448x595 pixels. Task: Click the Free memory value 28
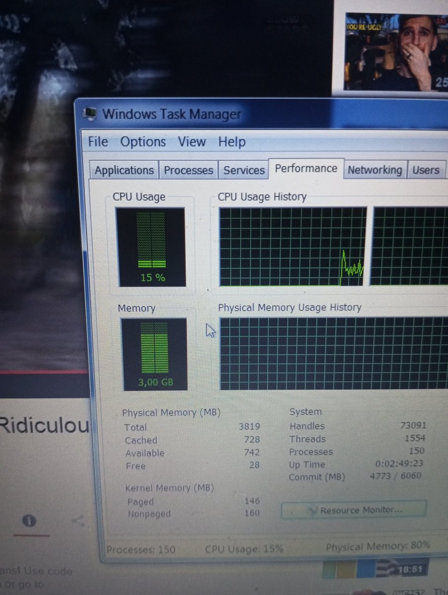[x=255, y=465]
